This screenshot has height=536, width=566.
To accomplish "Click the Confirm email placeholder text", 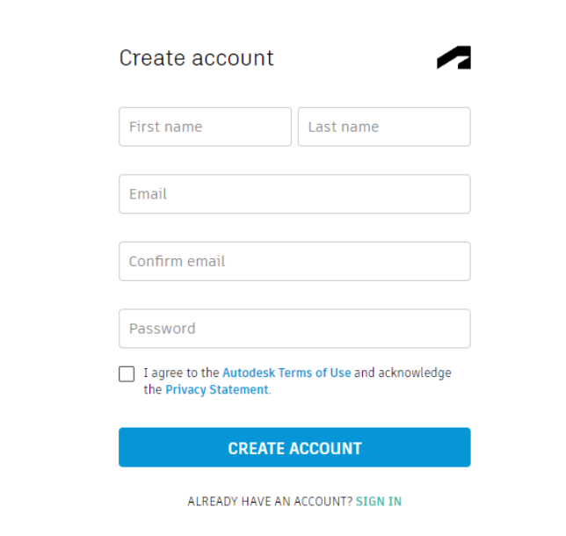I will 177,261.
